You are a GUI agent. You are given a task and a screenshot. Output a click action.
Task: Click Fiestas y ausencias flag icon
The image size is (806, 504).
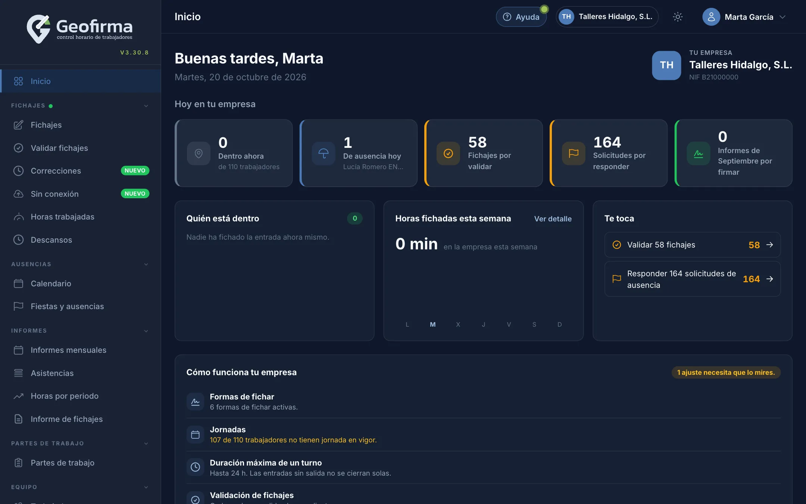pyautogui.click(x=18, y=307)
